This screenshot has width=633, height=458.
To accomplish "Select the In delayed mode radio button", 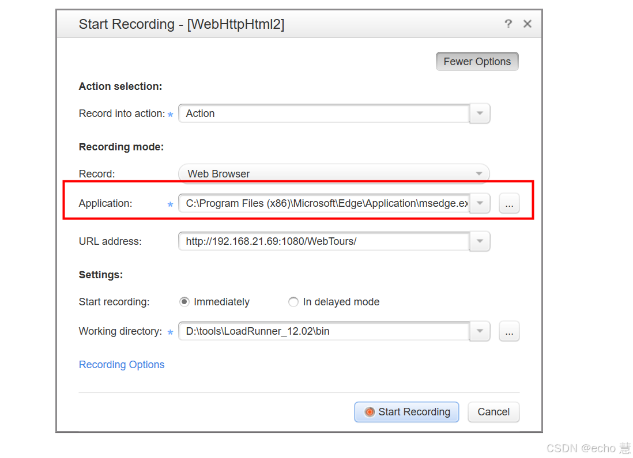I will 293,302.
